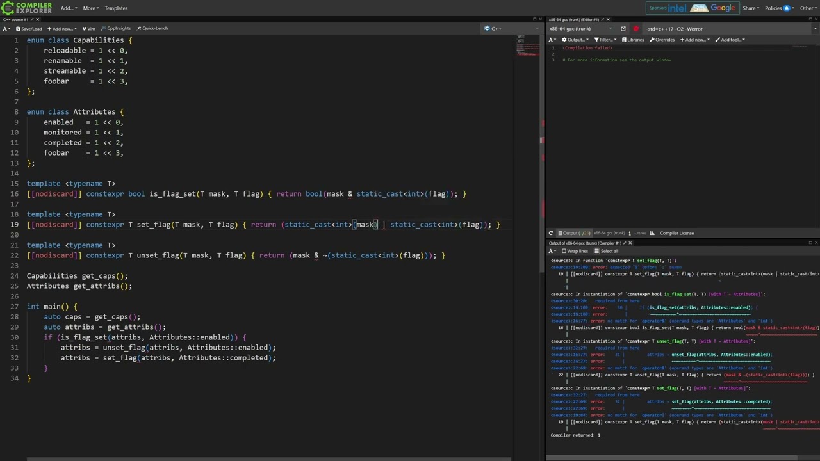
Task: Select the x86-64 gcc (trunk) (Editor #1) tab
Action: (x=573, y=19)
